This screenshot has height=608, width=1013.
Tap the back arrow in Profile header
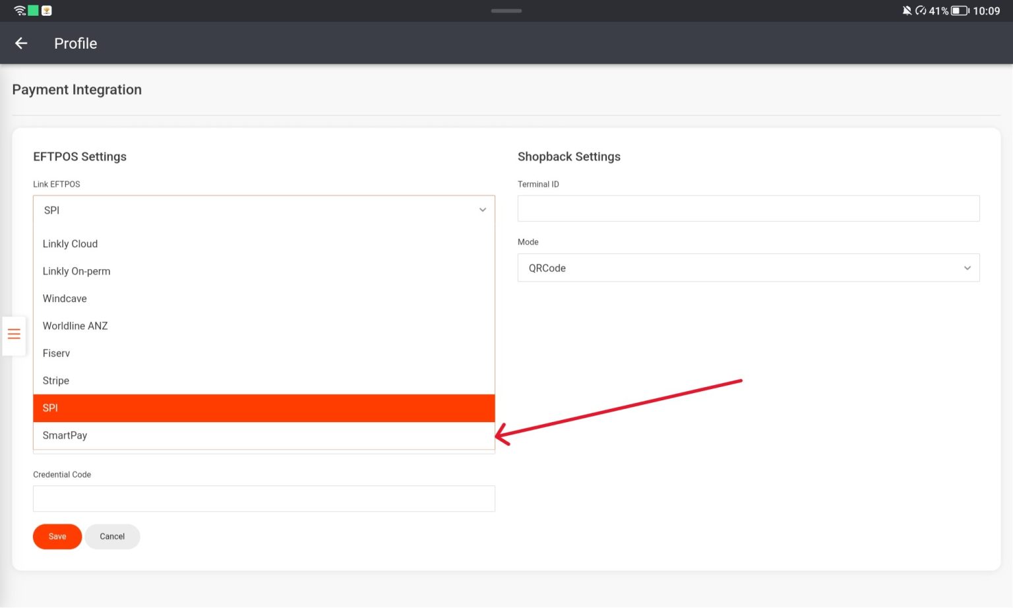pyautogui.click(x=21, y=44)
